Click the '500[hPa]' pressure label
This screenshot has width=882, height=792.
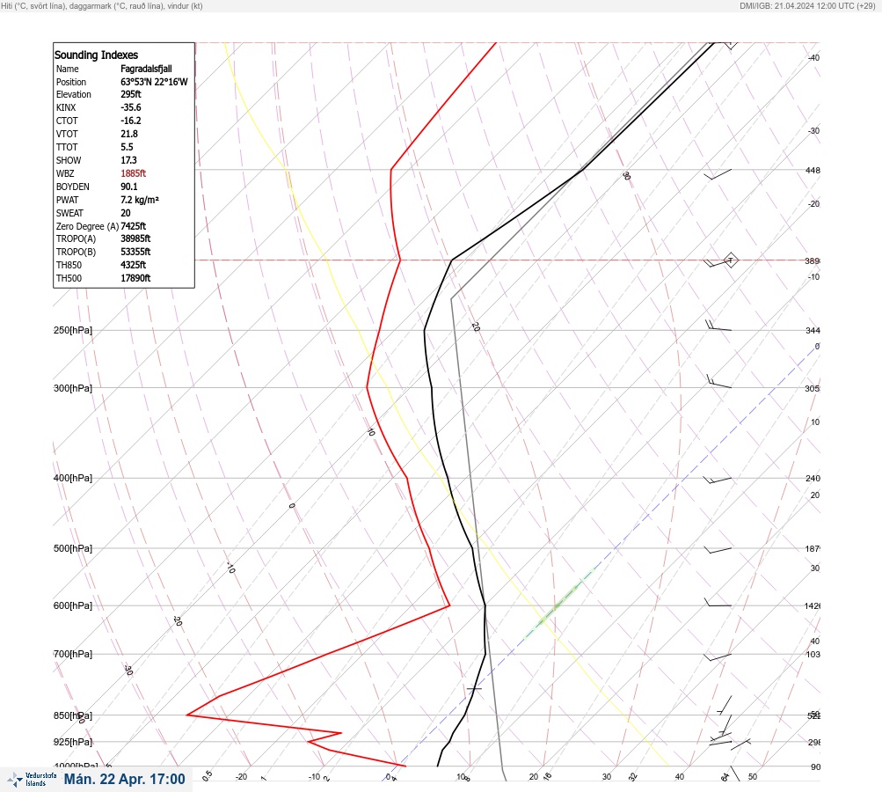73,548
